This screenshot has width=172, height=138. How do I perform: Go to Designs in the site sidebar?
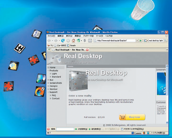tap(53, 86)
